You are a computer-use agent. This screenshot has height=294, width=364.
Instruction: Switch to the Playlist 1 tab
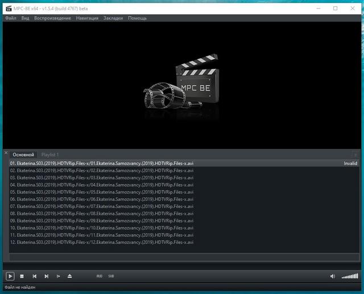tap(50, 154)
